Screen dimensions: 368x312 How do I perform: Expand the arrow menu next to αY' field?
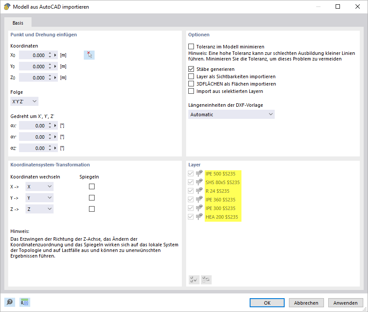[55, 137]
